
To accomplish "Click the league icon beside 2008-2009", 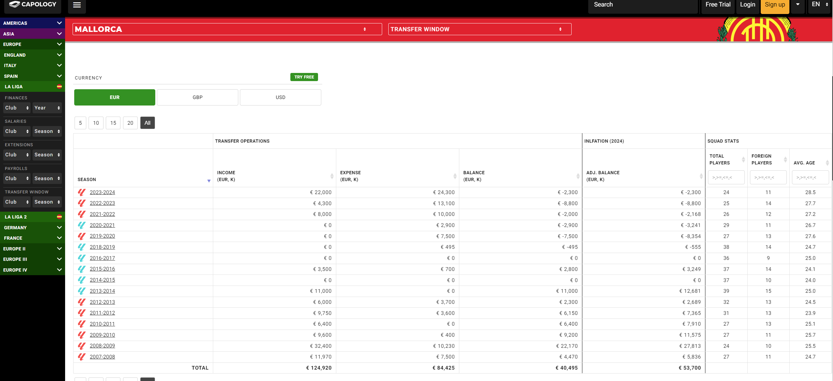I will (82, 346).
